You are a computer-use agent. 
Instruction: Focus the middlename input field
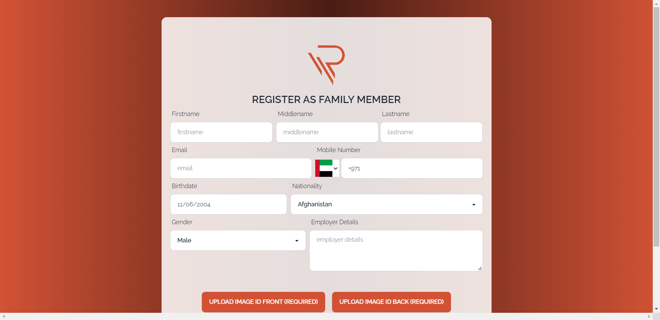point(327,132)
